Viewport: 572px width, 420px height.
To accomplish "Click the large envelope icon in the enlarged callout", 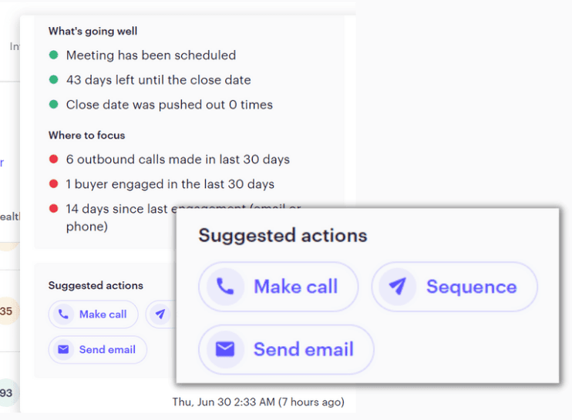I will point(224,350).
